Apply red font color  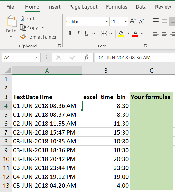click(135, 33)
